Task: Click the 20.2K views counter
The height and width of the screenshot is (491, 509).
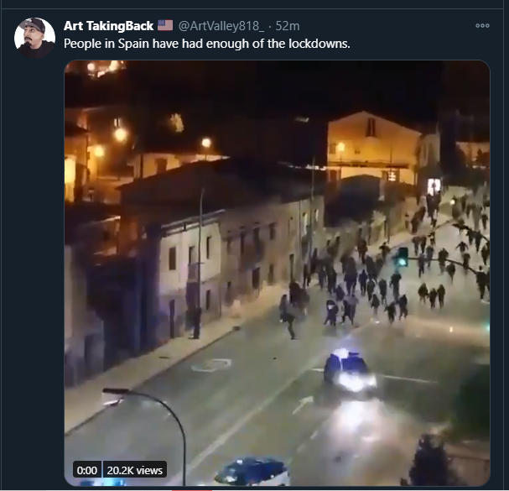Action: pos(135,470)
